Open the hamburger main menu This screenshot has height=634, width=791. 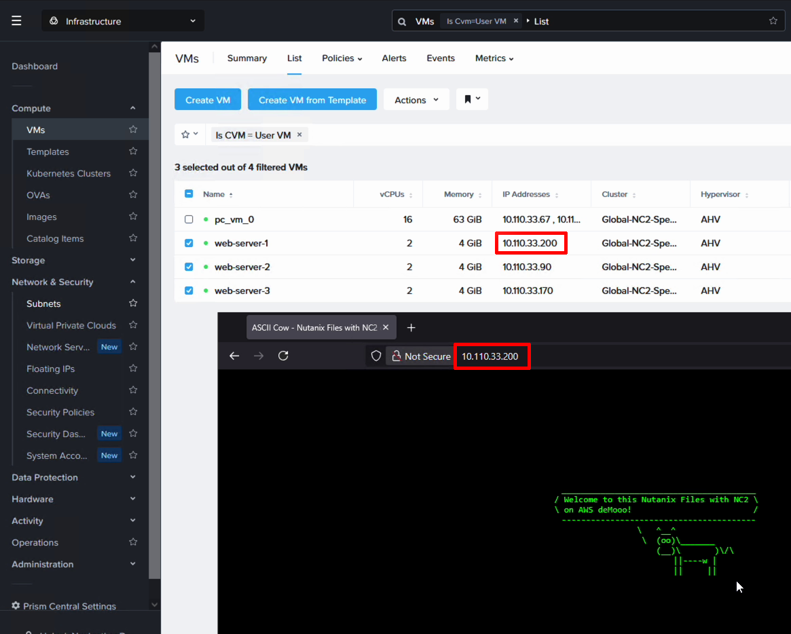(x=16, y=20)
